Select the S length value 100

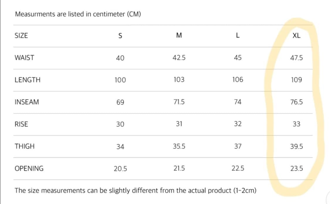click(x=120, y=80)
